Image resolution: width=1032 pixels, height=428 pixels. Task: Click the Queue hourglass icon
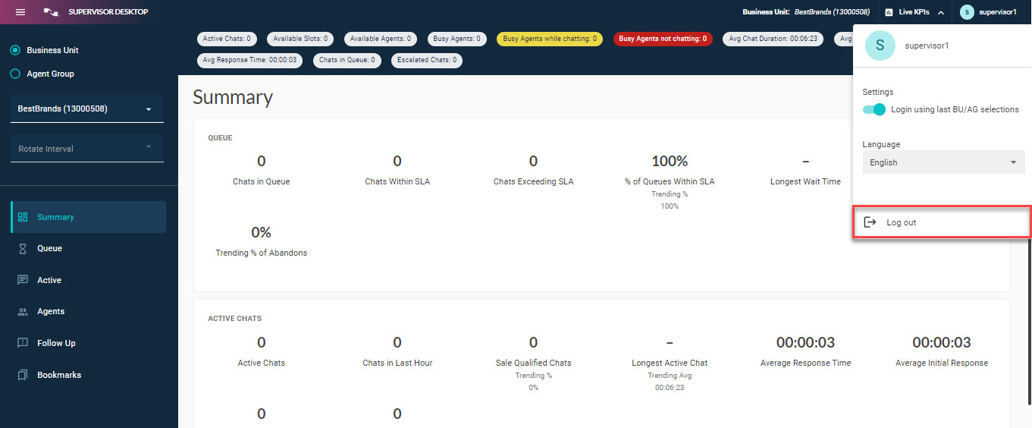coord(23,249)
